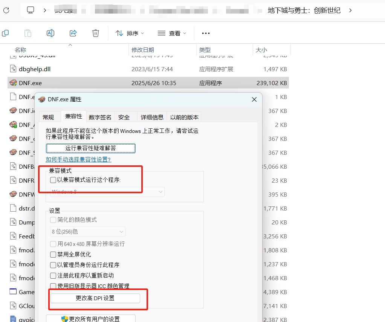The image size is (385, 322).
Task: Click the dstr.d file icon
Action: (13, 208)
